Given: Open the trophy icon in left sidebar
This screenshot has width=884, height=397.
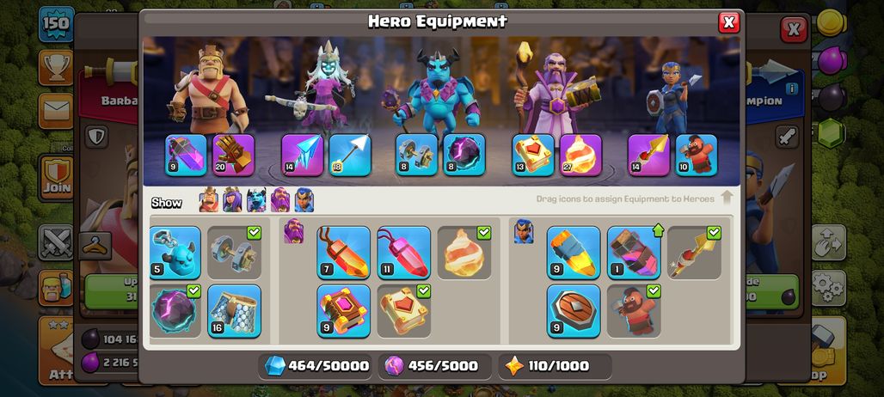Looking at the screenshot, I should [x=56, y=68].
